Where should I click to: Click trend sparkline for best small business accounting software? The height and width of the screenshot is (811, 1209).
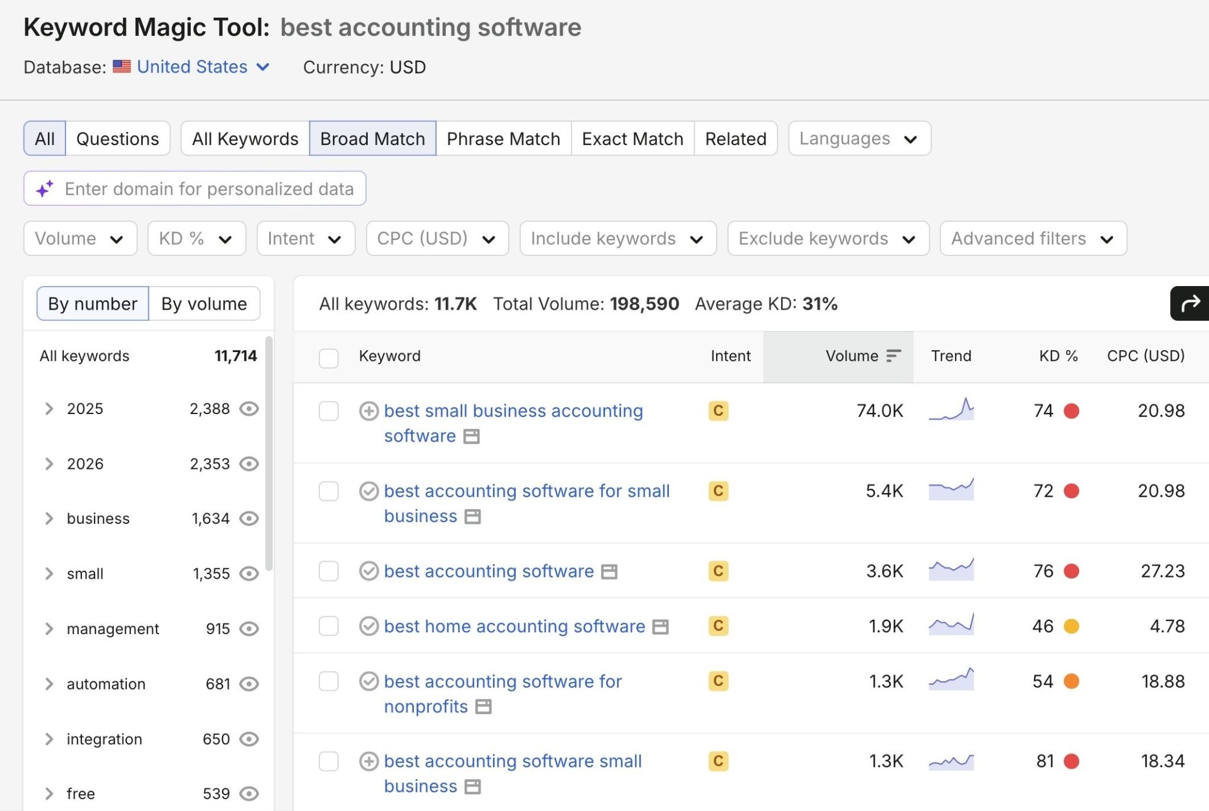point(951,409)
